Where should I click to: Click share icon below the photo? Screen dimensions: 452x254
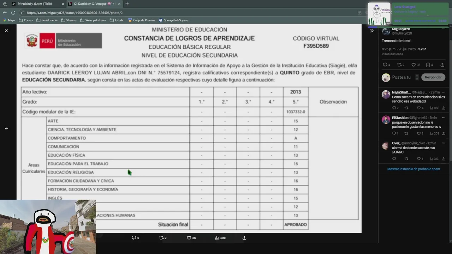pyautogui.click(x=244, y=238)
